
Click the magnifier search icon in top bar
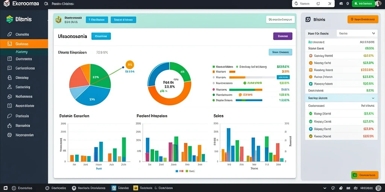point(46,4)
